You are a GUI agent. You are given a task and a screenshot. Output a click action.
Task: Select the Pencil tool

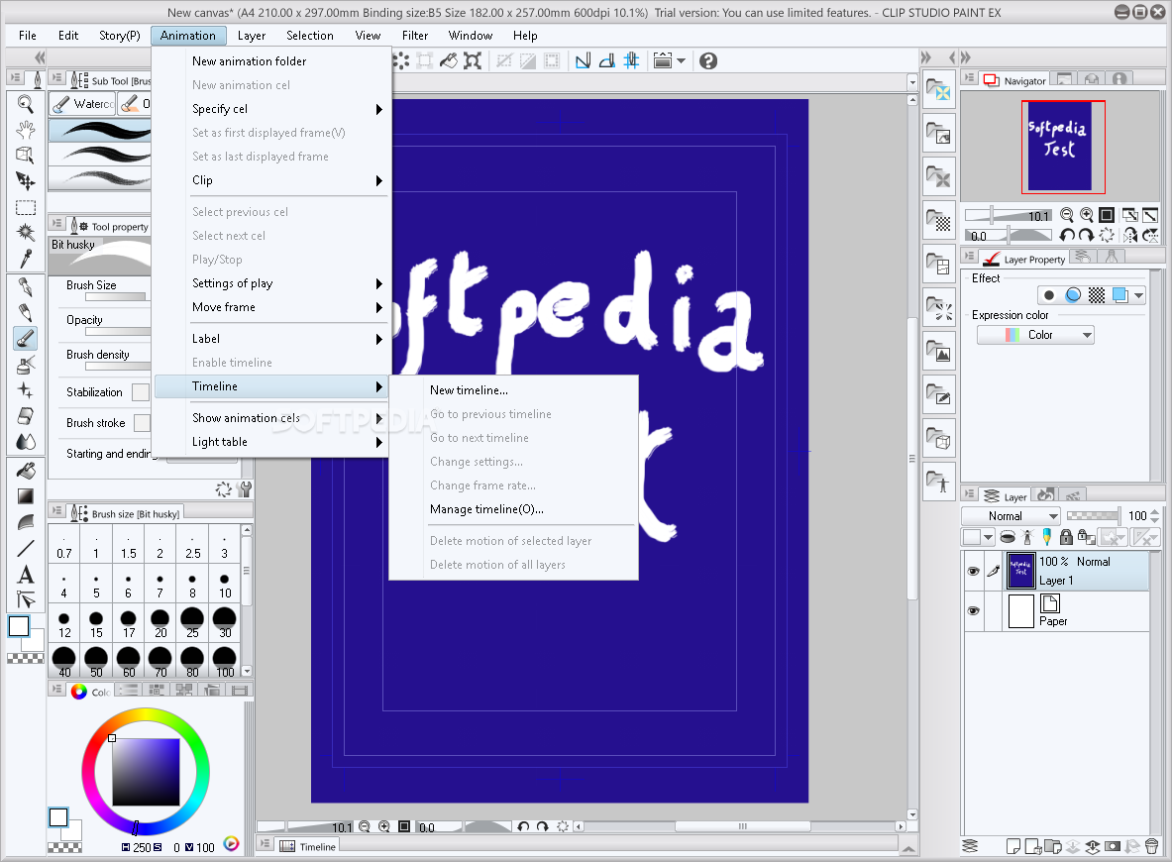[x=26, y=312]
